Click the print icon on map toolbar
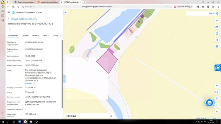221x124 pixels. click(x=217, y=46)
